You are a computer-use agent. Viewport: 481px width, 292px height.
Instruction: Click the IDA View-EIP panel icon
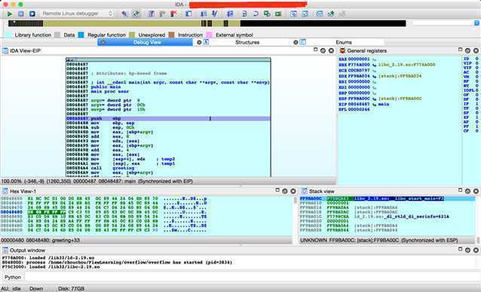[5, 50]
